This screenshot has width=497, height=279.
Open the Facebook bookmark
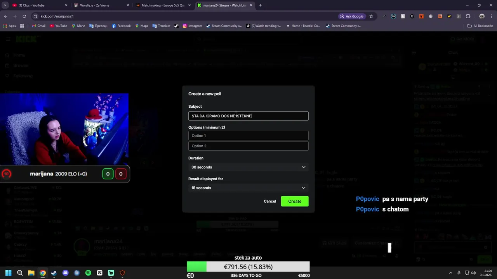click(x=121, y=26)
